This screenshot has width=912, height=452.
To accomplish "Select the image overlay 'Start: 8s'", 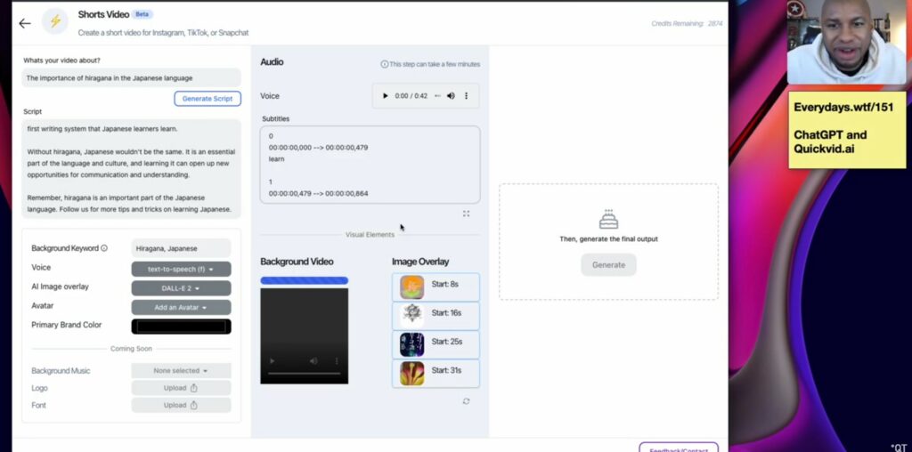I will [x=436, y=287].
